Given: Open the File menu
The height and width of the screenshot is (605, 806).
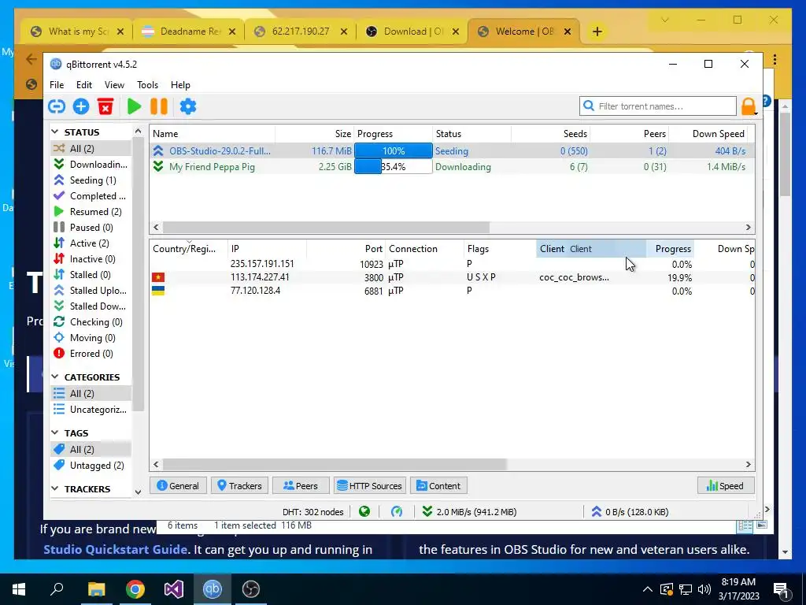Looking at the screenshot, I should point(57,85).
